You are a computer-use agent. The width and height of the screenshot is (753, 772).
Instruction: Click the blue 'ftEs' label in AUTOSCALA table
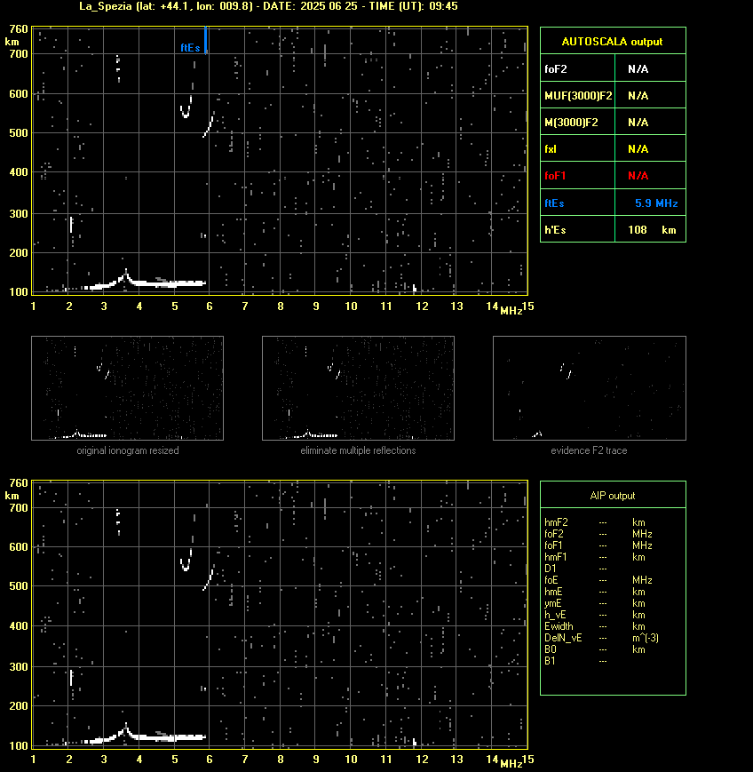click(554, 203)
